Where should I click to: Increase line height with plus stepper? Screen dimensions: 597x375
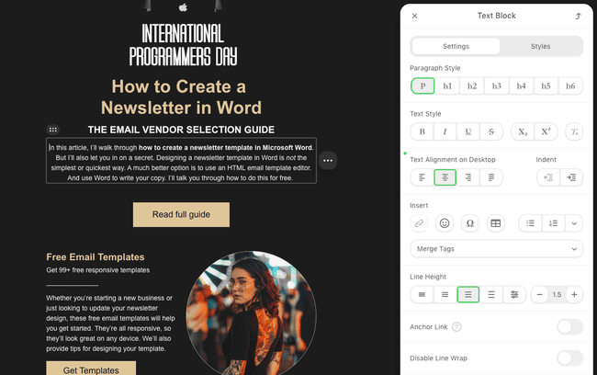click(574, 294)
